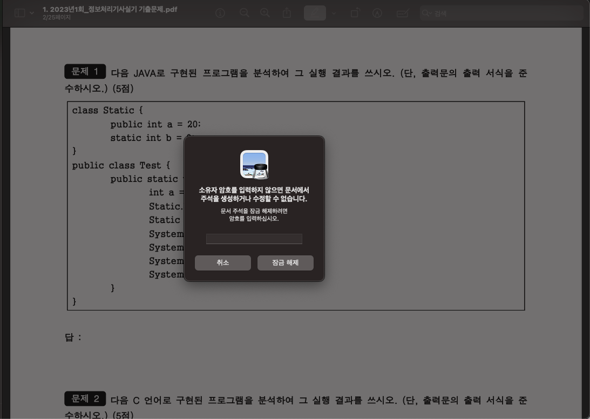Image resolution: width=590 pixels, height=419 pixels.
Task: Open the sidebar view options chevron
Action: (x=32, y=13)
